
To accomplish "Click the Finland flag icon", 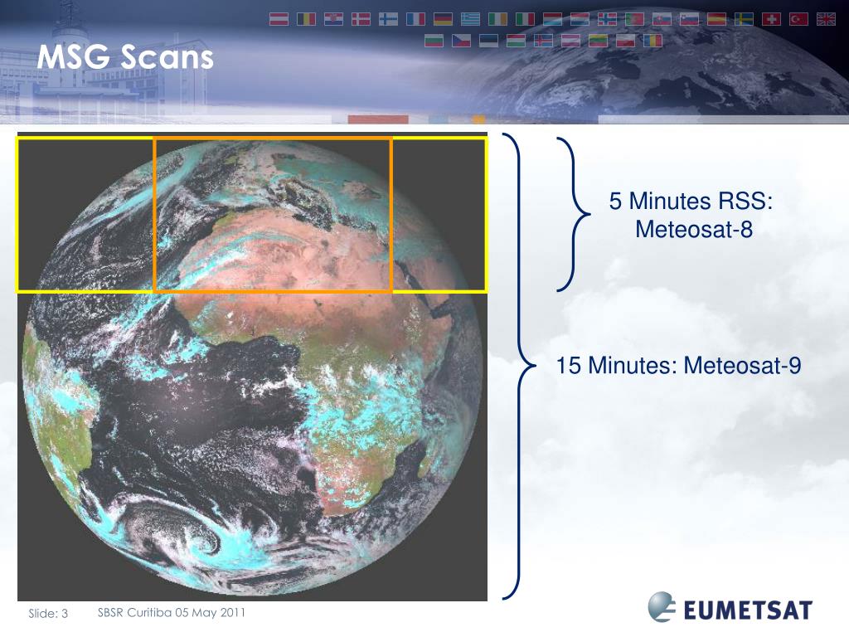I will coord(388,20).
